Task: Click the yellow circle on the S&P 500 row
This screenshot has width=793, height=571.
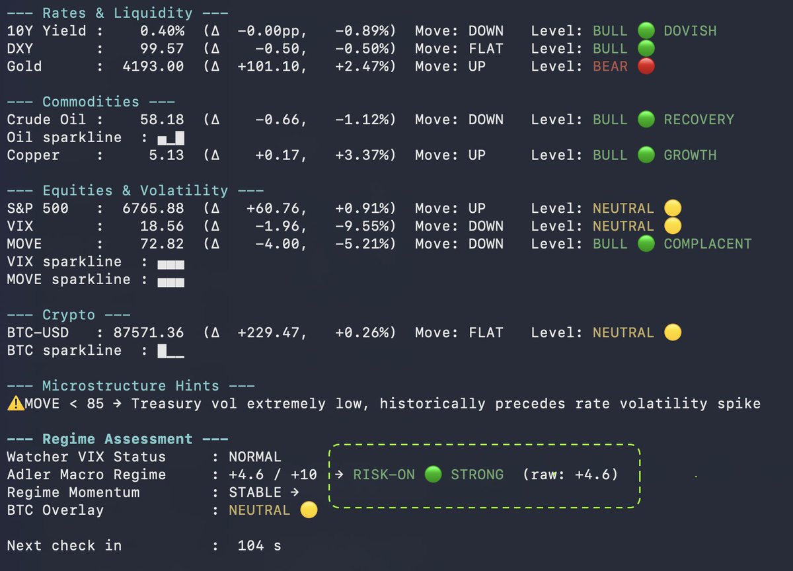Action: click(x=673, y=208)
